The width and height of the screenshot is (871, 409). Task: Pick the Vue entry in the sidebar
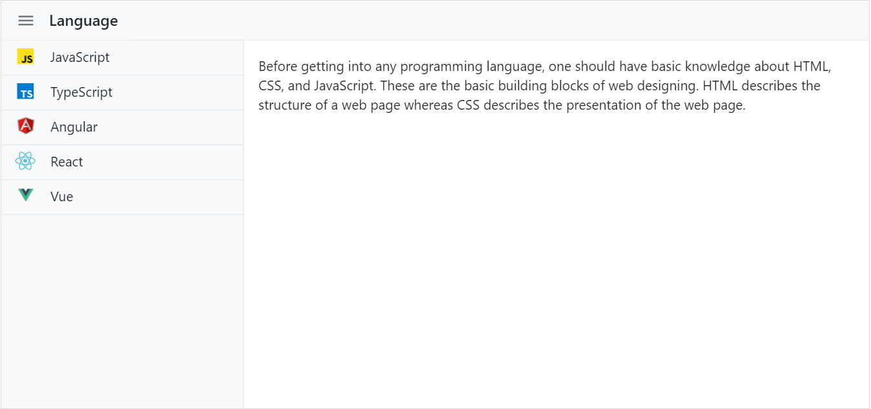123,197
